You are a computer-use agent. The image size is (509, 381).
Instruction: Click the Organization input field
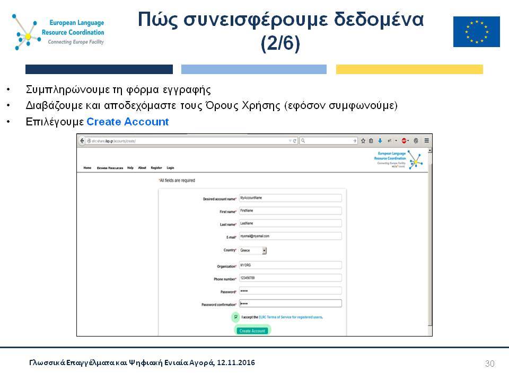coord(290,265)
